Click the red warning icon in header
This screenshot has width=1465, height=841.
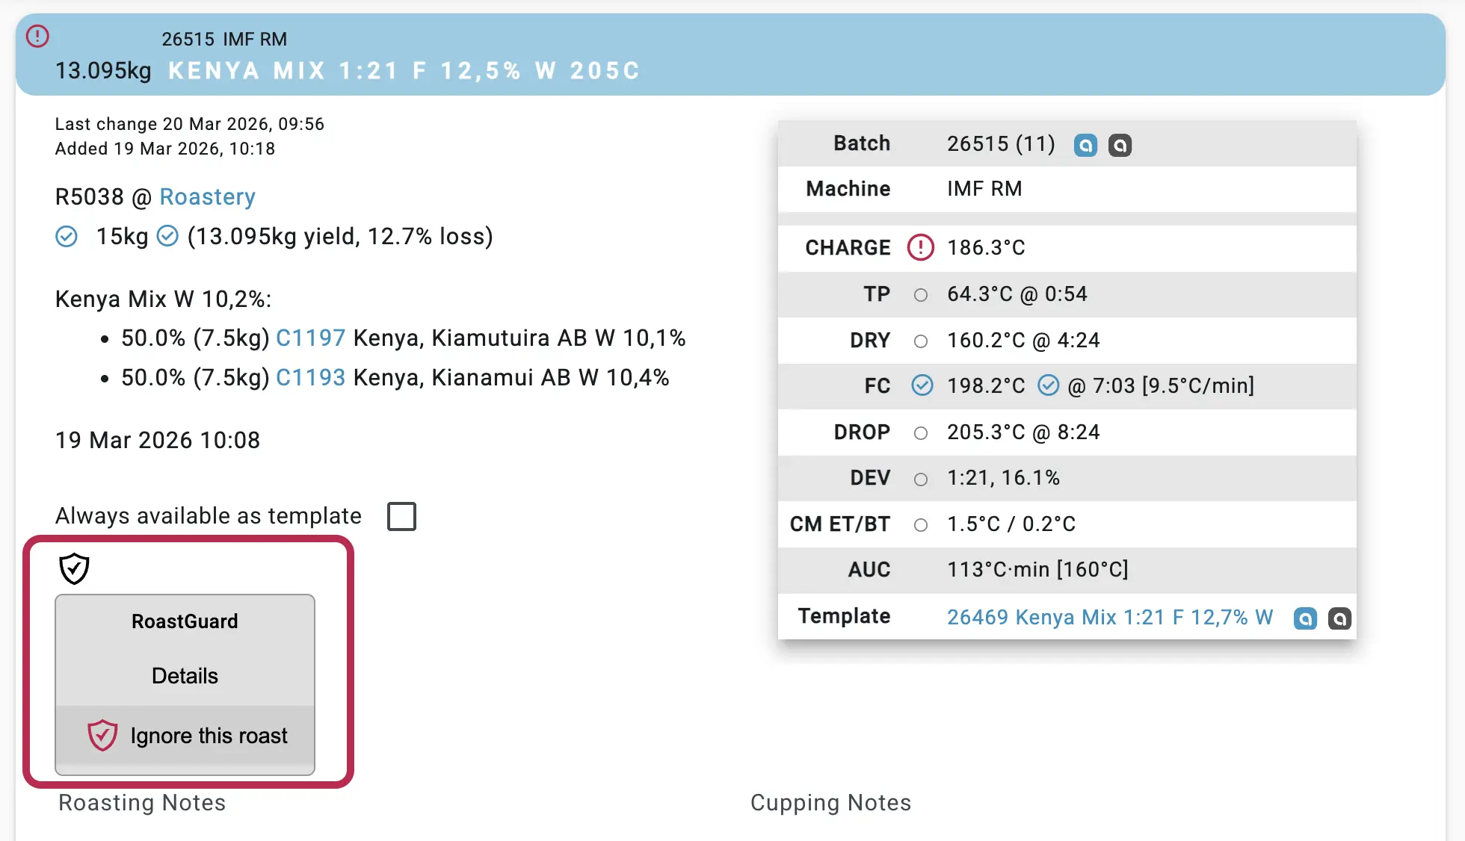(37, 36)
